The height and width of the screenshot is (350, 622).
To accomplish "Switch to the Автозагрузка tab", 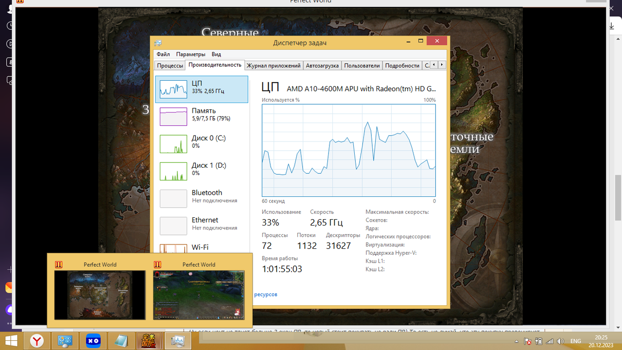I will coord(323,66).
